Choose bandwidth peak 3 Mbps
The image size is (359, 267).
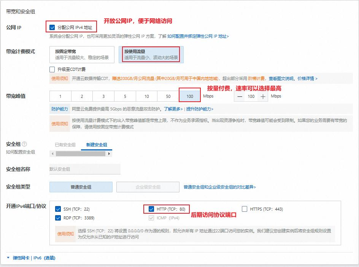tap(103, 96)
